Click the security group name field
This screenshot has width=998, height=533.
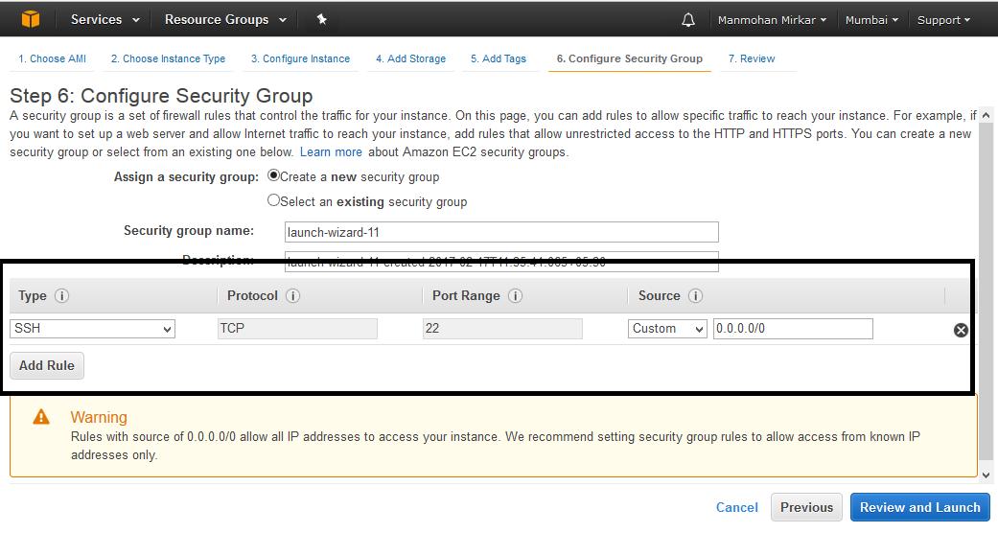501,232
